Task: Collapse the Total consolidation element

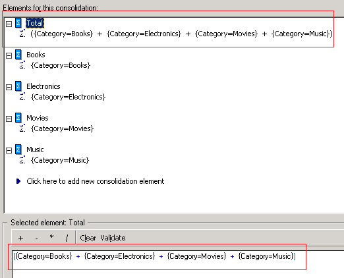Action: pyautogui.click(x=9, y=24)
